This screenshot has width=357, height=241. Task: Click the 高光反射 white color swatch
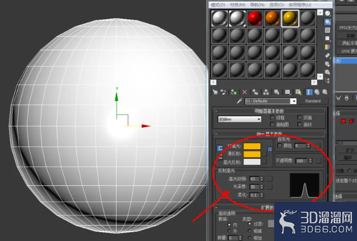[252, 162]
